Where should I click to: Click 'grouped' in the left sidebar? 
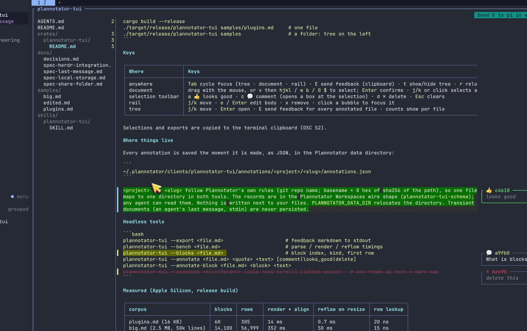click(x=18, y=209)
